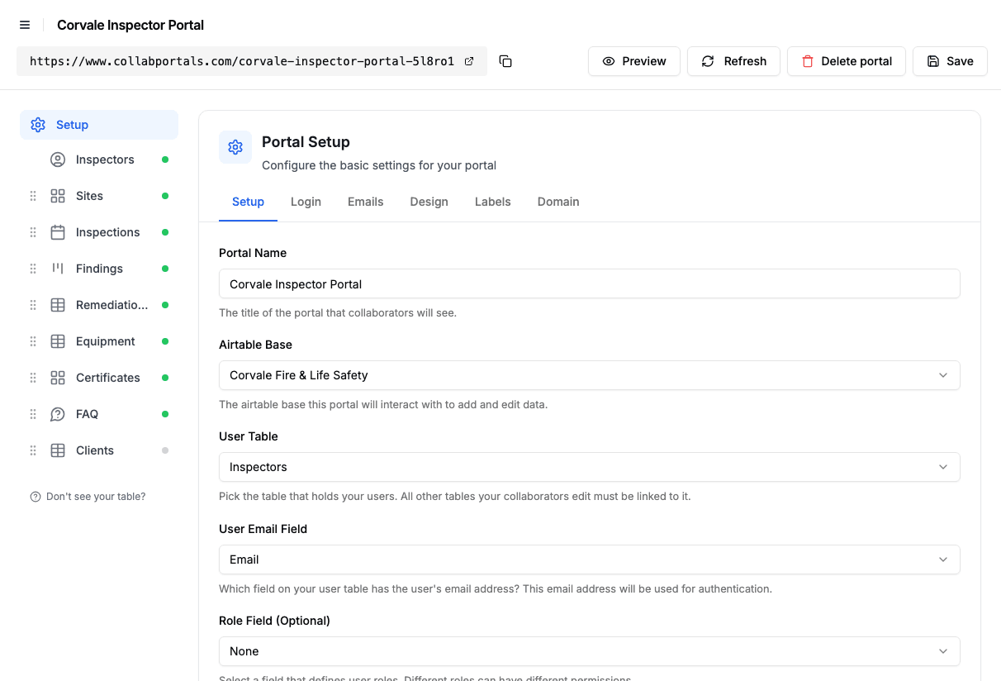Copy the portal URL with copy icon
1001x681 pixels.
(505, 61)
